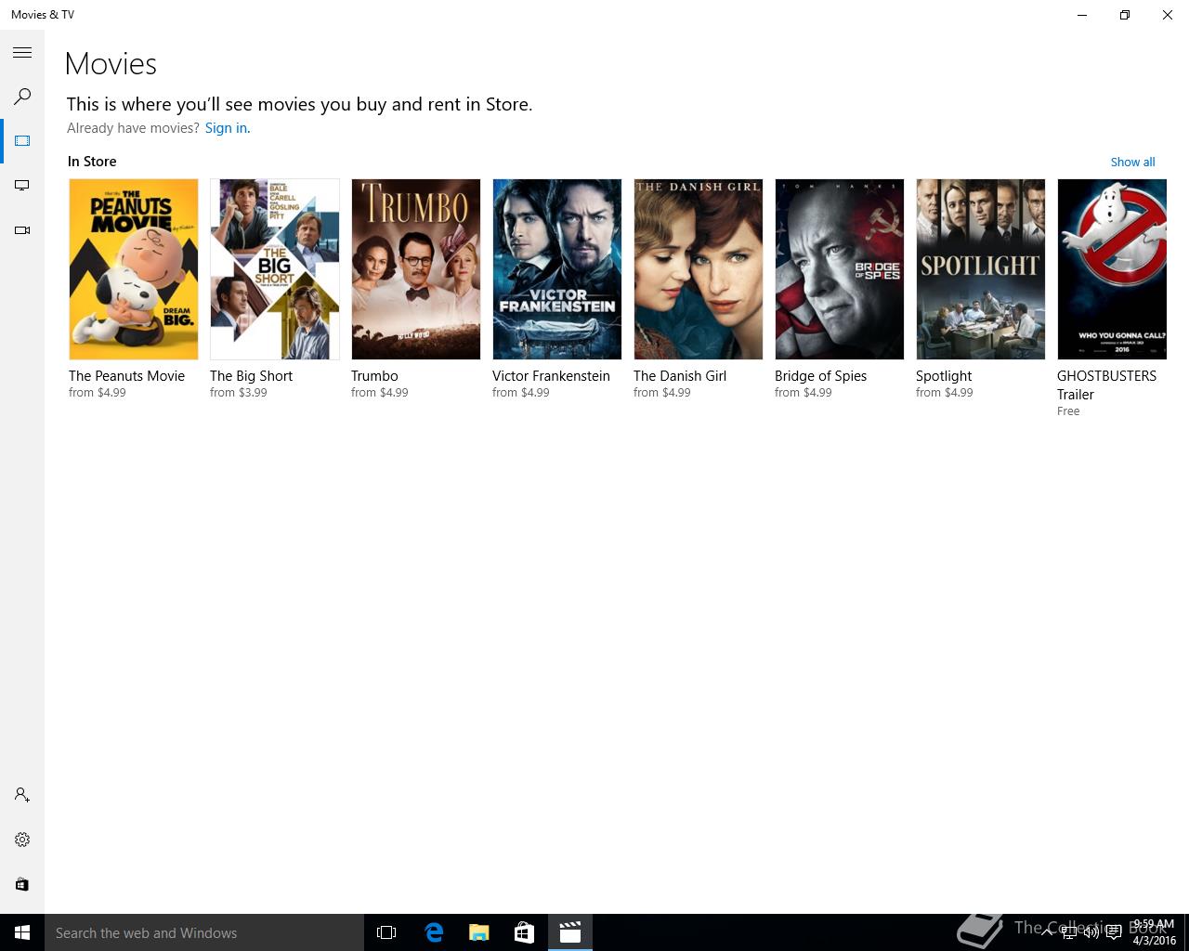Open The Peanuts Movie poster
This screenshot has width=1189, height=951.
click(134, 269)
